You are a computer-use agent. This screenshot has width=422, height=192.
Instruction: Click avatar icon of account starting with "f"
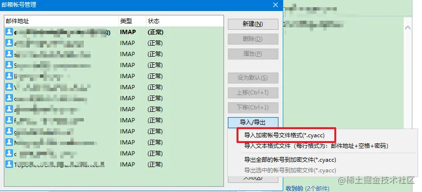click(9, 120)
